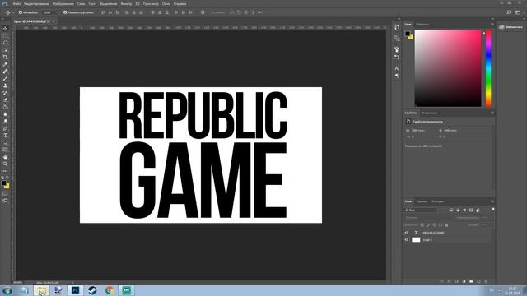Open the Properties panel flyout menu

click(492, 113)
